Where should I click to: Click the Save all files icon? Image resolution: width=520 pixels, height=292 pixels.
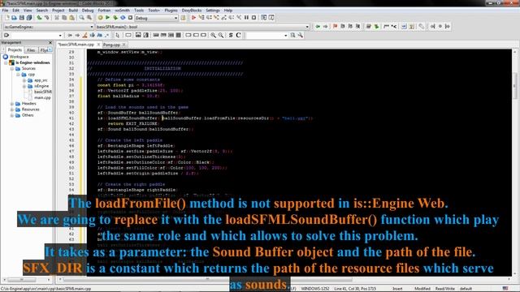click(x=29, y=18)
